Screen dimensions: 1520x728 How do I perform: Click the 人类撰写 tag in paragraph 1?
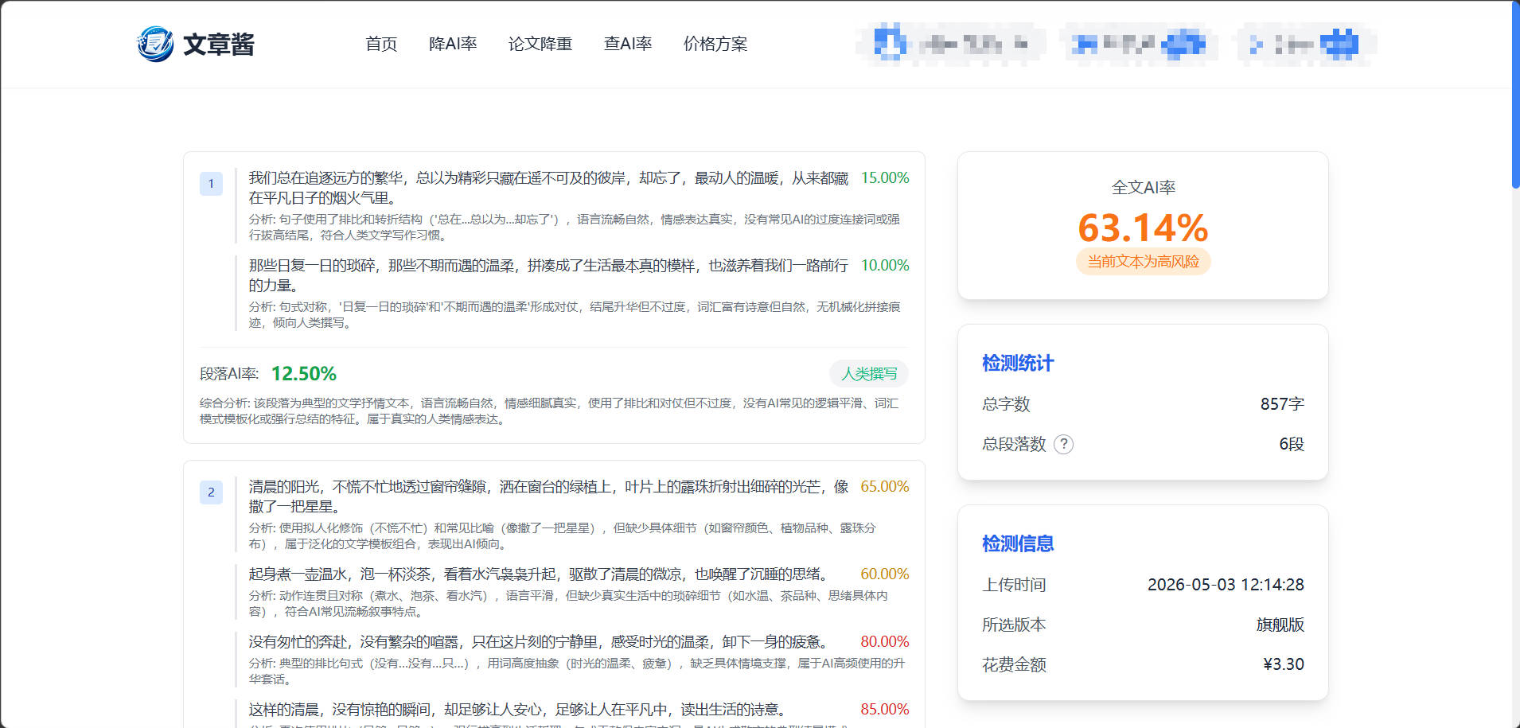coord(869,373)
